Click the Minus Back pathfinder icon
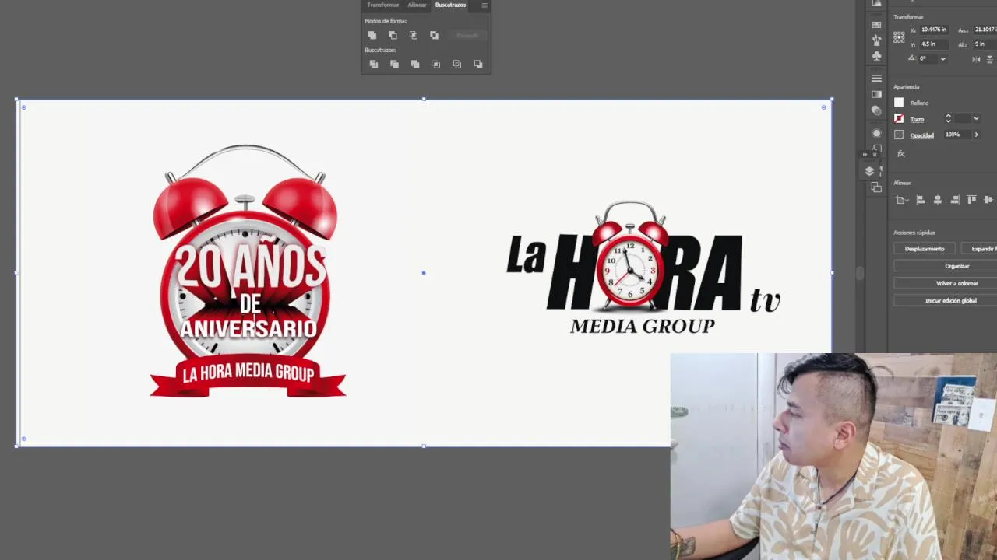The width and height of the screenshot is (997, 560). tap(478, 65)
